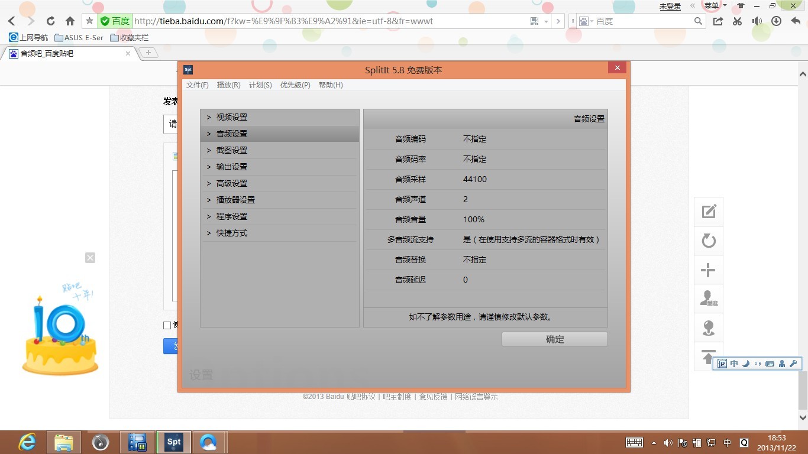Expand 输出设置 in the settings list
This screenshot has width=808, height=454.
[280, 167]
